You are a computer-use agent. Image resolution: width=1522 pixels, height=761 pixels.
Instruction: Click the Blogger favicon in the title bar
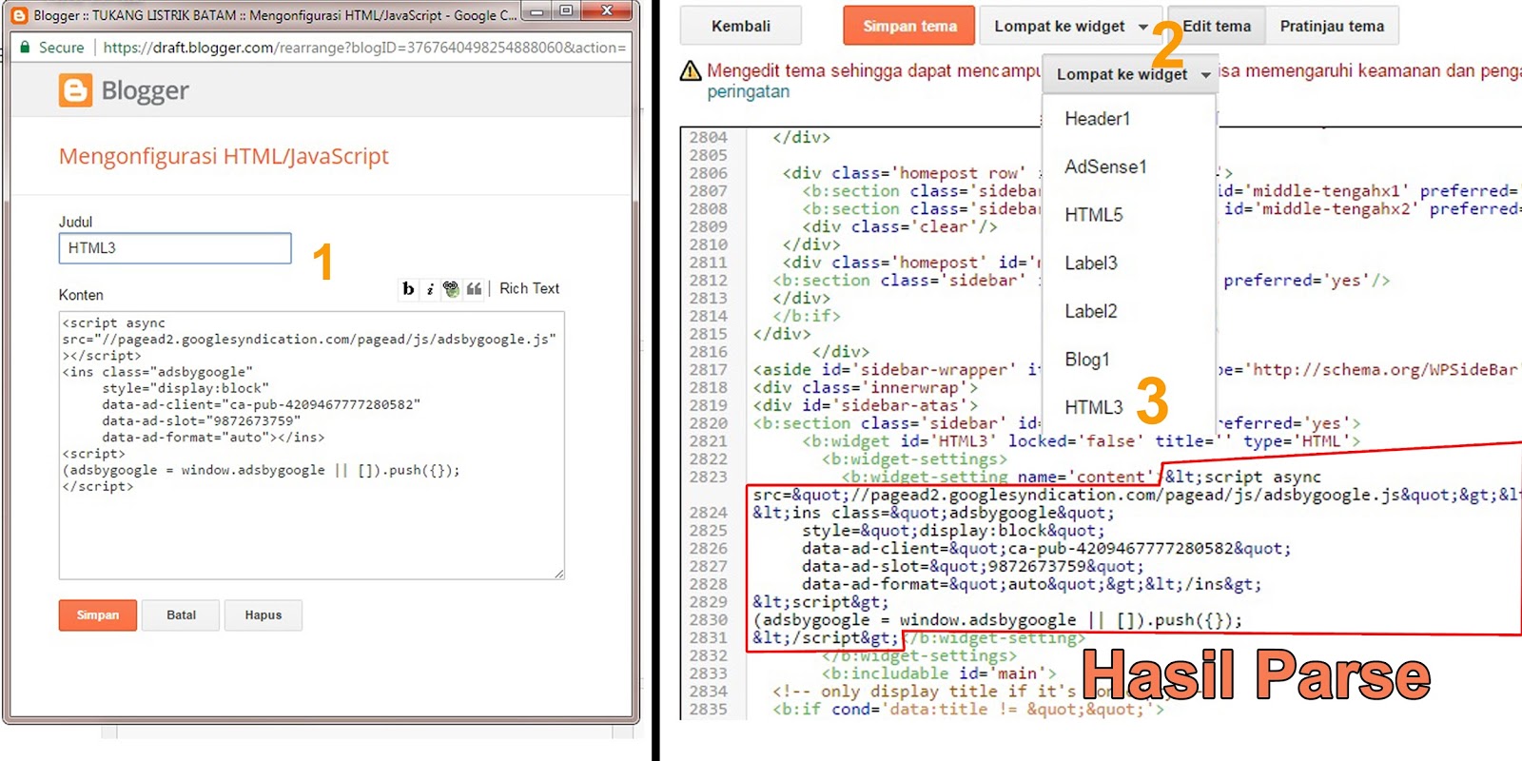(x=19, y=15)
